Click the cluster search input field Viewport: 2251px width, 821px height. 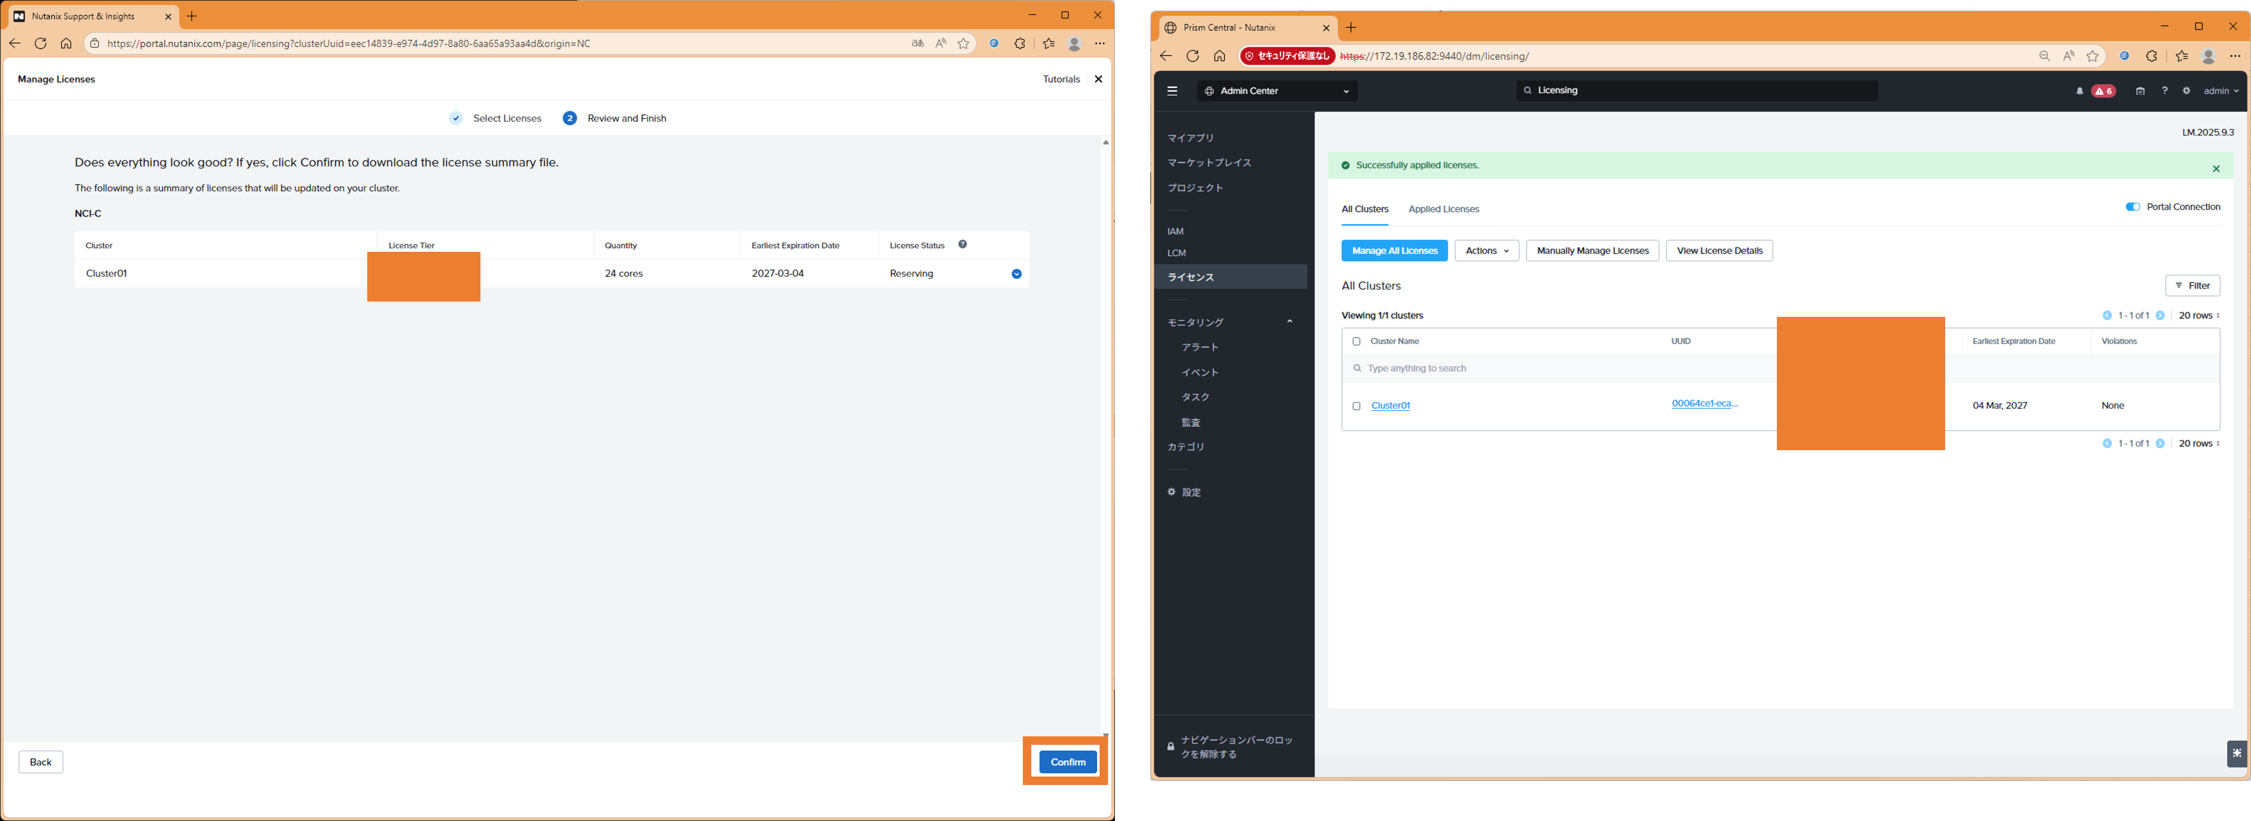tap(1485, 369)
